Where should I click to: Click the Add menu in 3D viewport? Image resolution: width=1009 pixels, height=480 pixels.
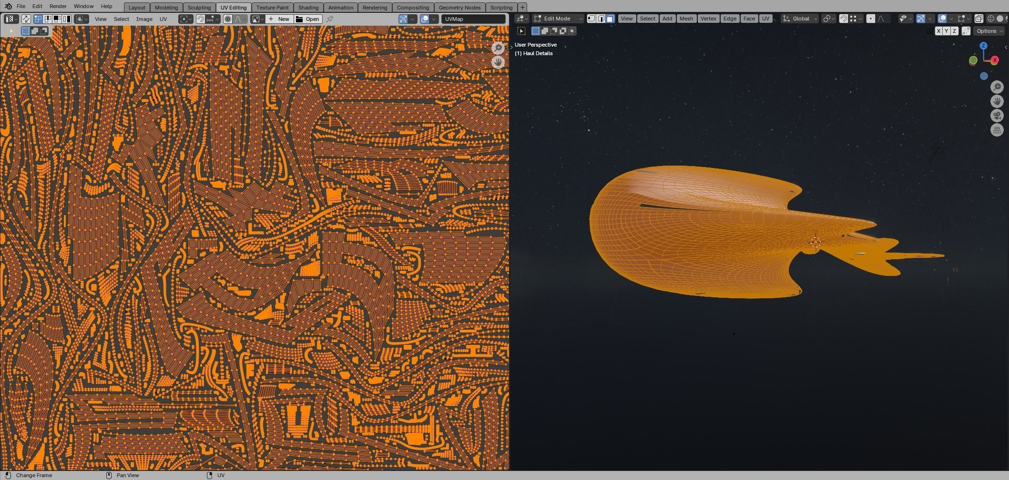click(667, 19)
